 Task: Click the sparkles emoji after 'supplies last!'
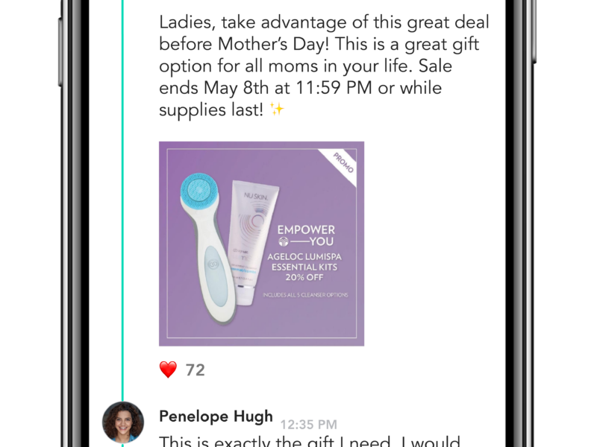277,110
